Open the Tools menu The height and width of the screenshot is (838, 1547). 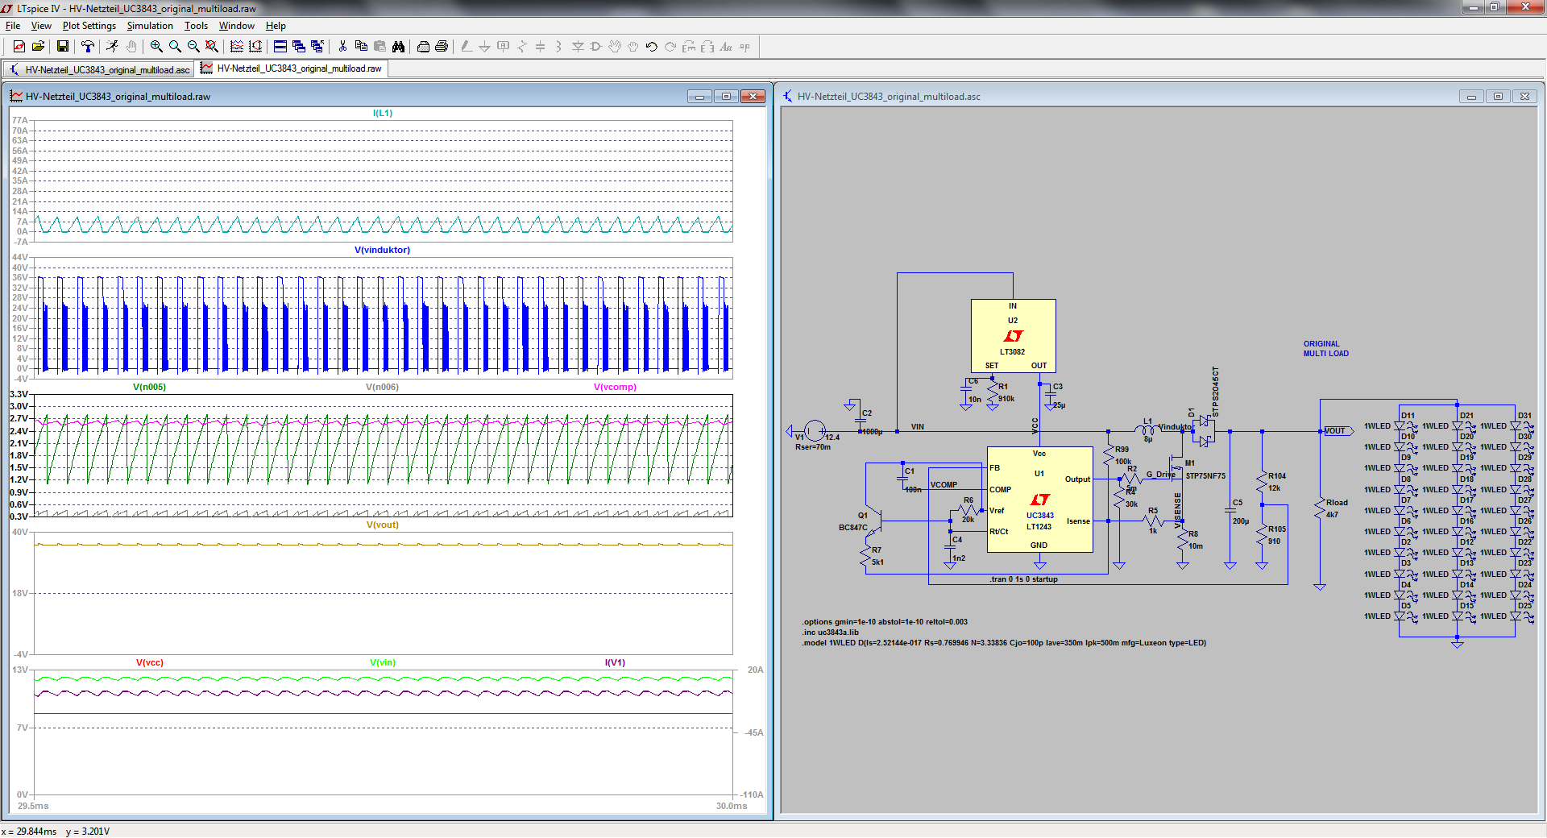point(196,26)
